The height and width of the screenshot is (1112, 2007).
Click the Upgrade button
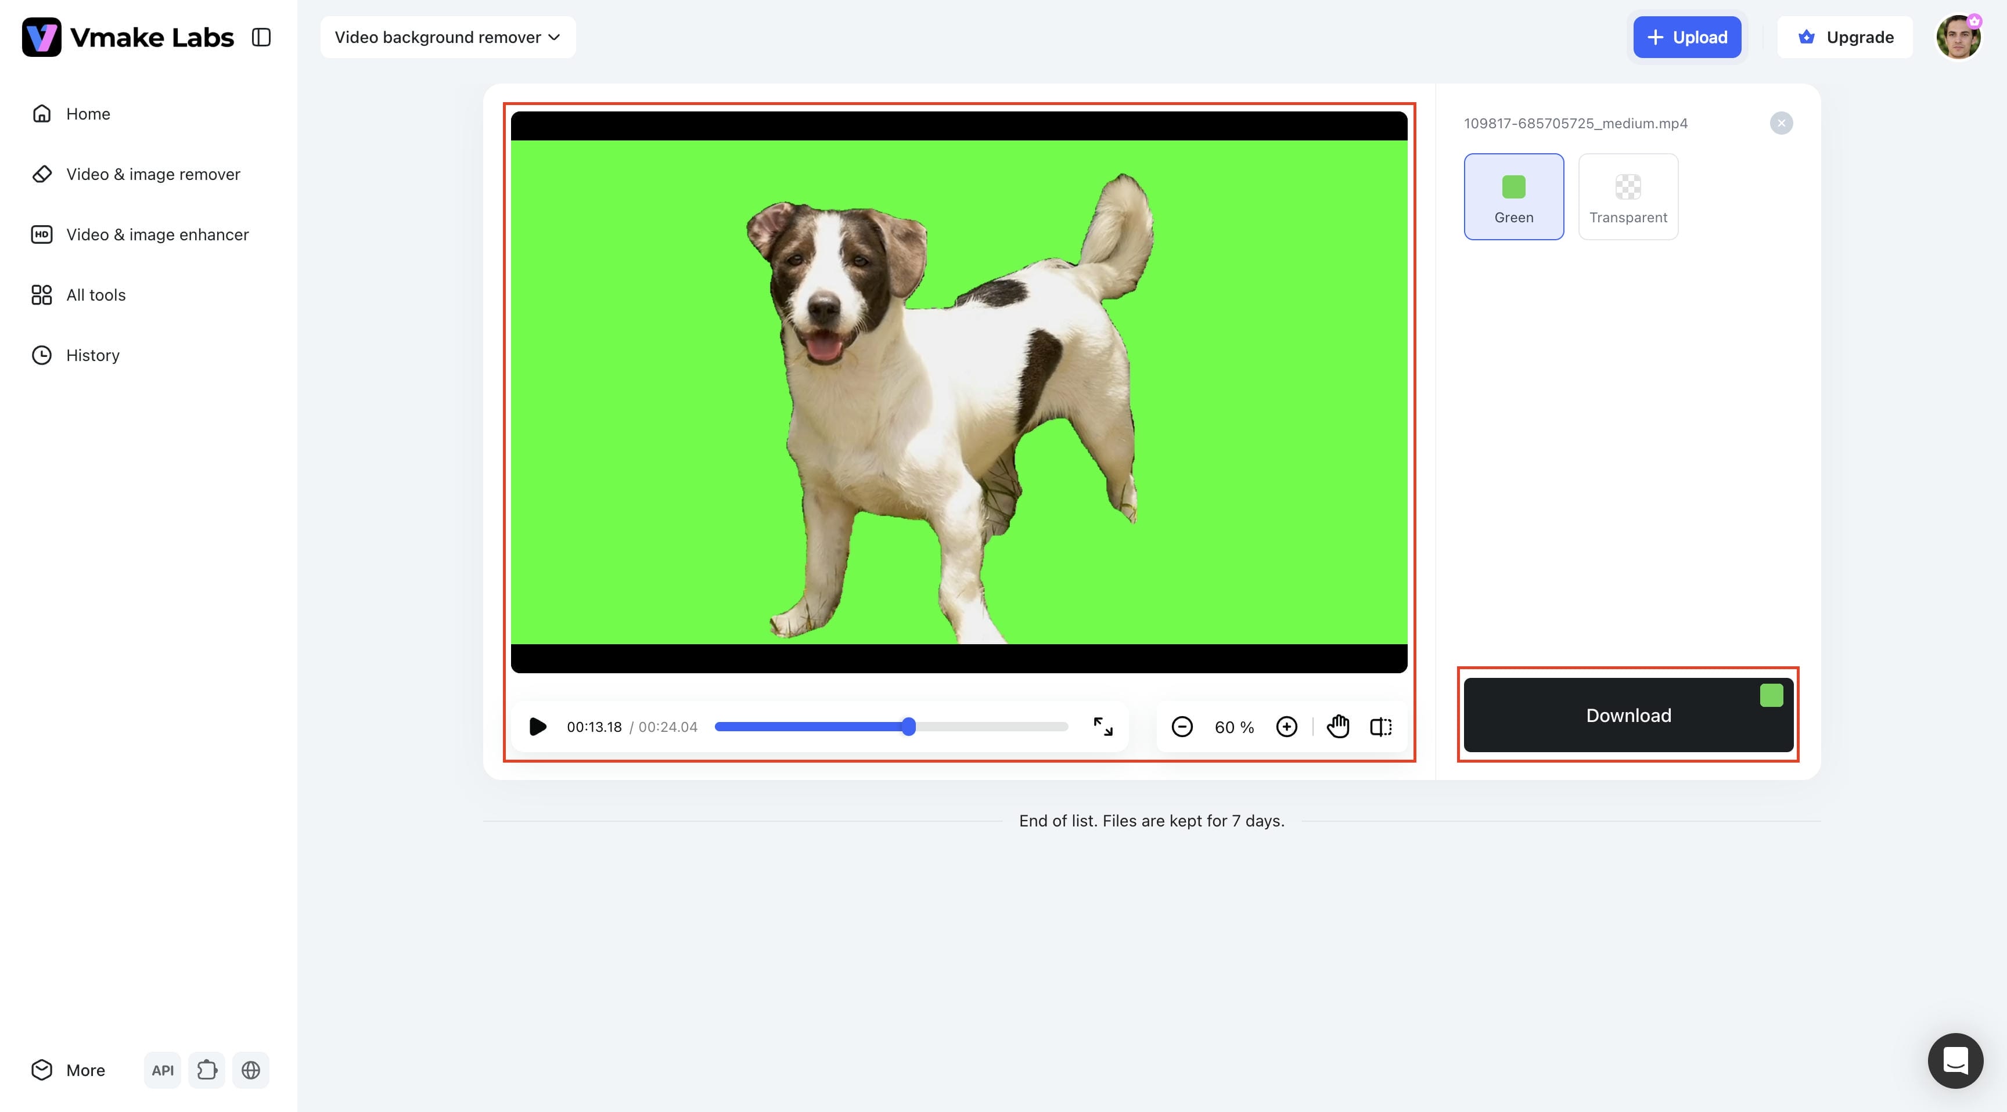pyautogui.click(x=1845, y=37)
